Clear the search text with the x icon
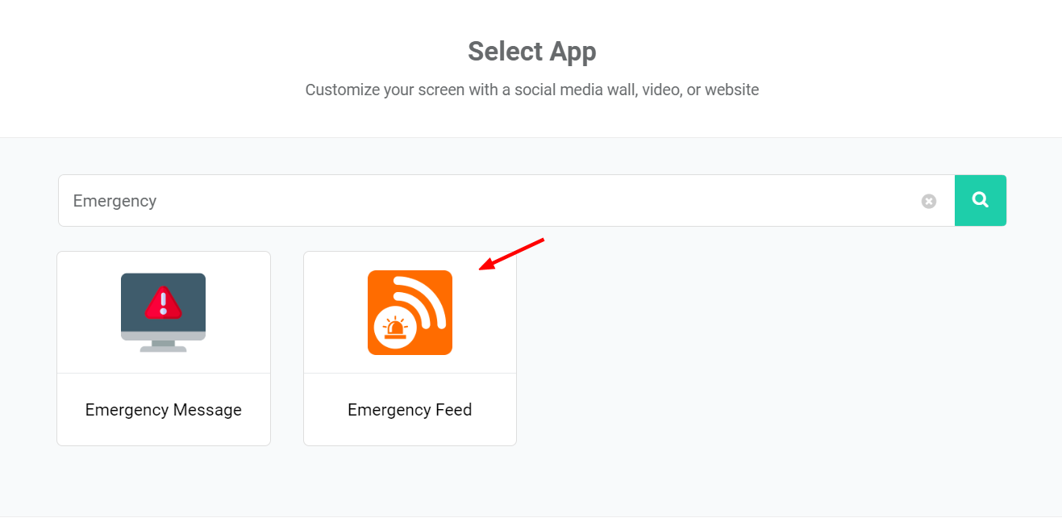 click(x=929, y=201)
